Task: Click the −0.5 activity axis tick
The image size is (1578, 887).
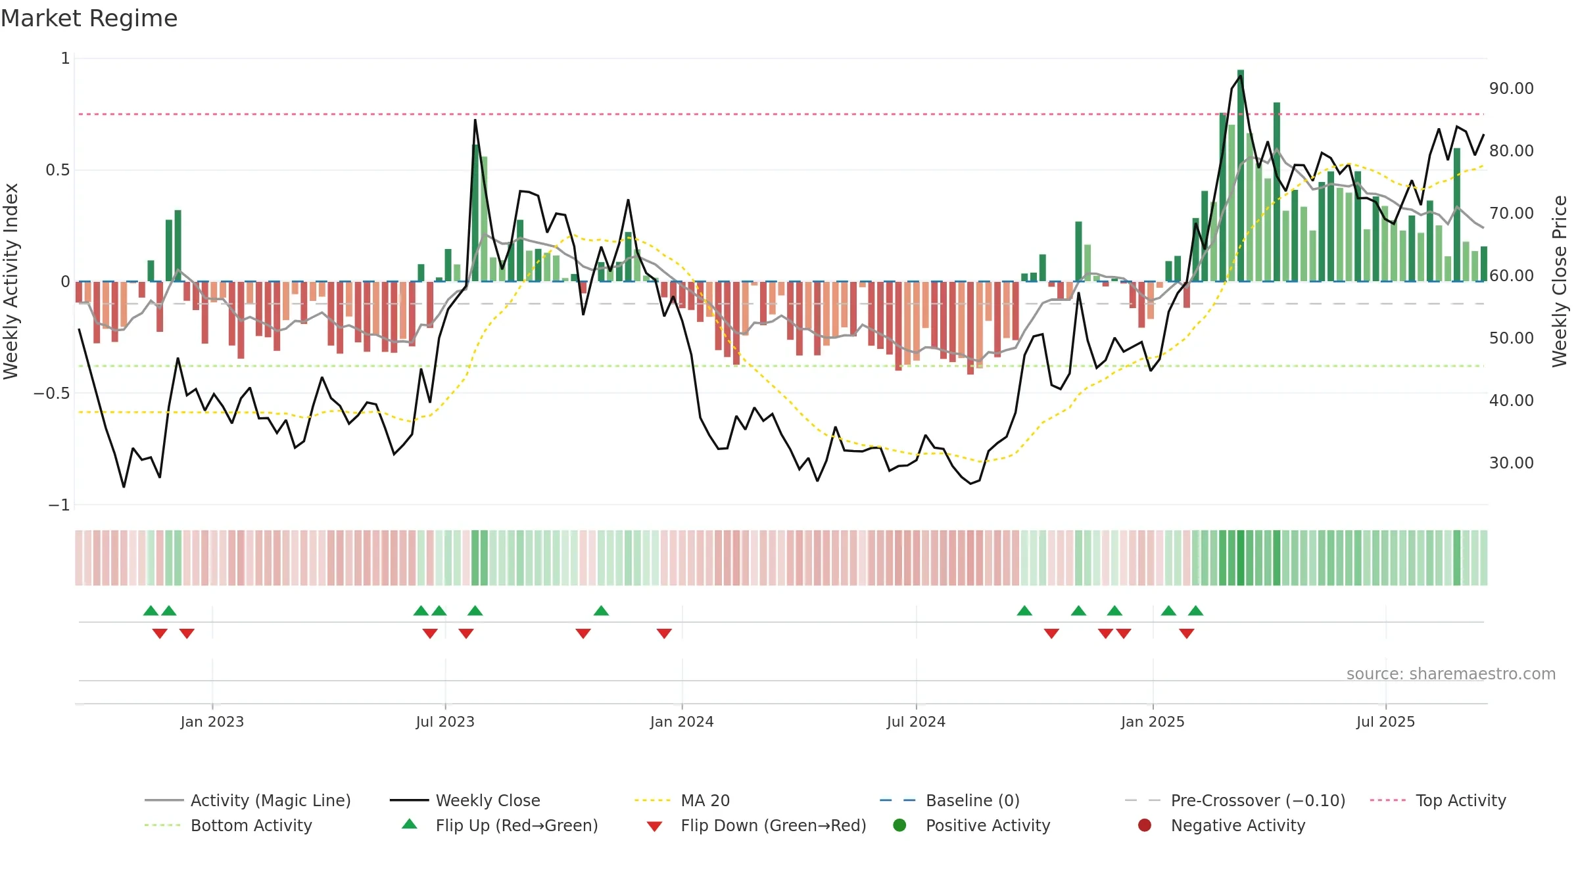Action: (51, 393)
